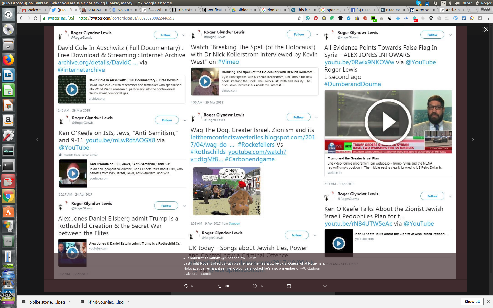The image size is (493, 308).
Task: Open options chevron on Wag The Dog tweet
Action: pos(317,117)
